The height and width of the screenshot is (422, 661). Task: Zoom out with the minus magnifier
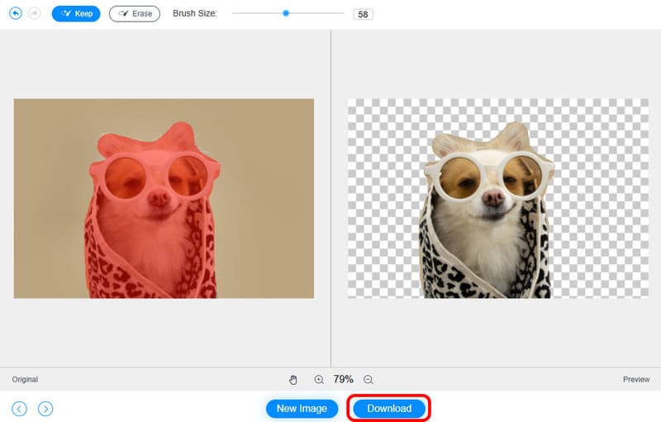coord(369,379)
